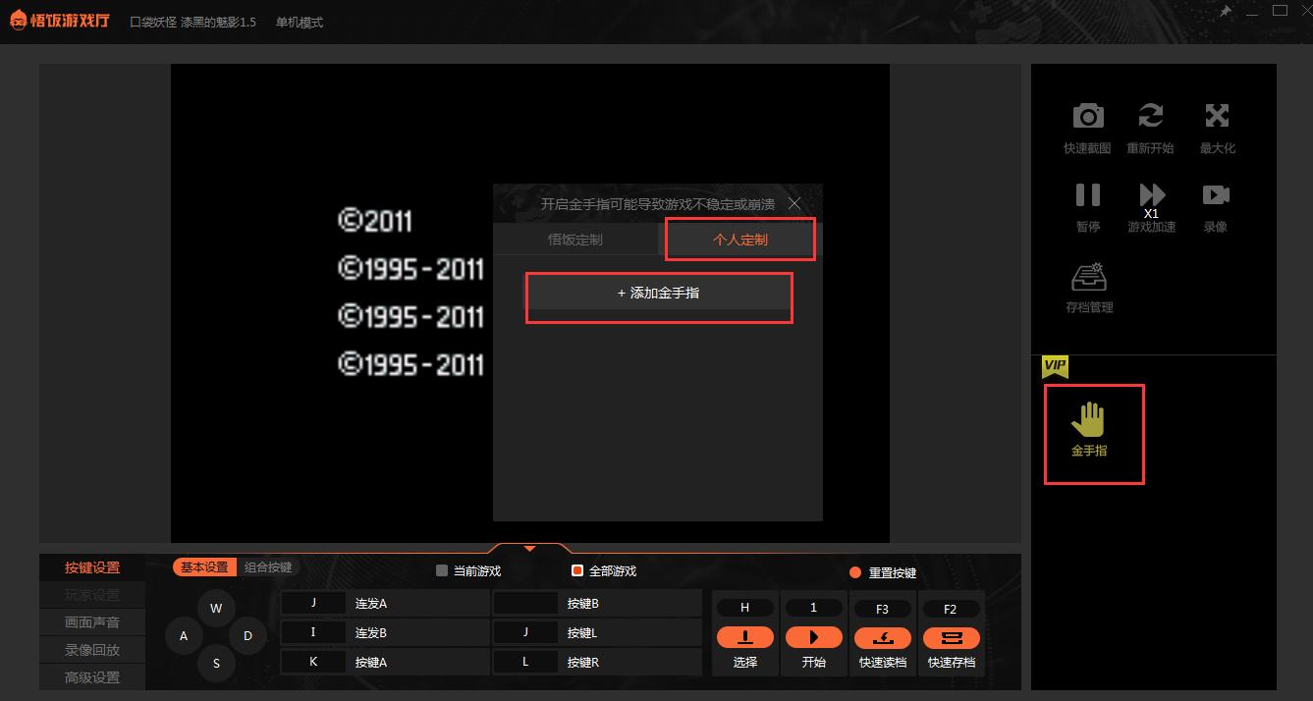Click 单机模式 in title bar

(x=300, y=23)
